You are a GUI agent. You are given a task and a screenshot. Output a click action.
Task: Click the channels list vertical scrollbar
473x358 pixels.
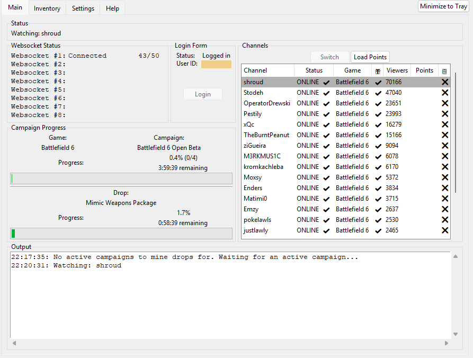pyautogui.click(x=455, y=133)
